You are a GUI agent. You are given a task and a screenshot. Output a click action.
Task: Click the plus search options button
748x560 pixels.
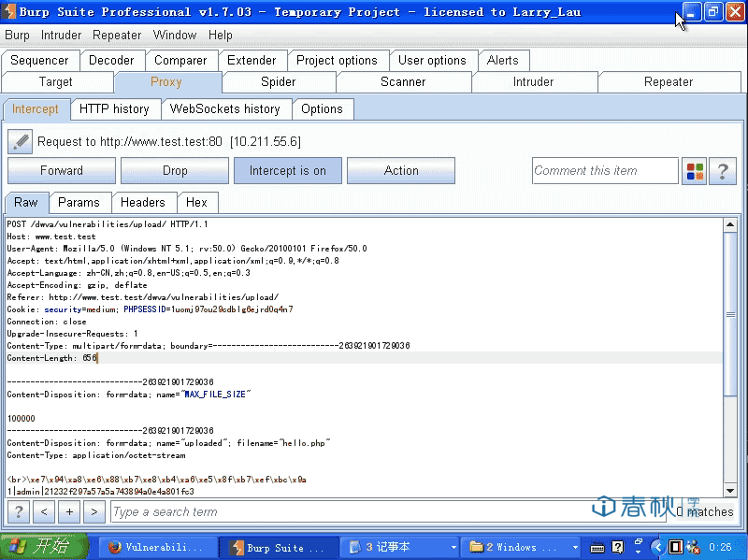tap(69, 511)
